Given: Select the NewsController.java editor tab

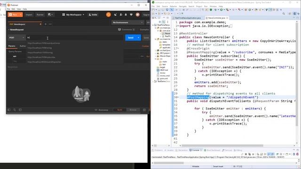Looking at the screenshot, I should point(216,18).
